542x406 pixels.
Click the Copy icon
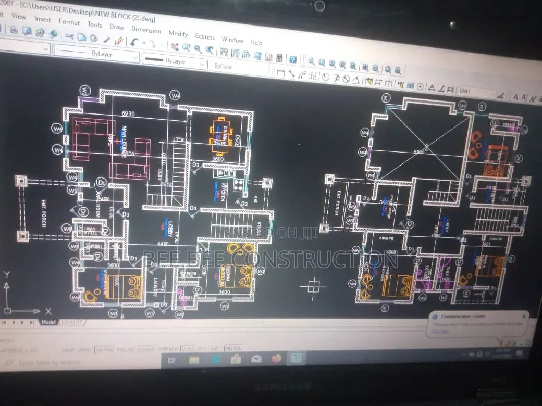[82, 37]
